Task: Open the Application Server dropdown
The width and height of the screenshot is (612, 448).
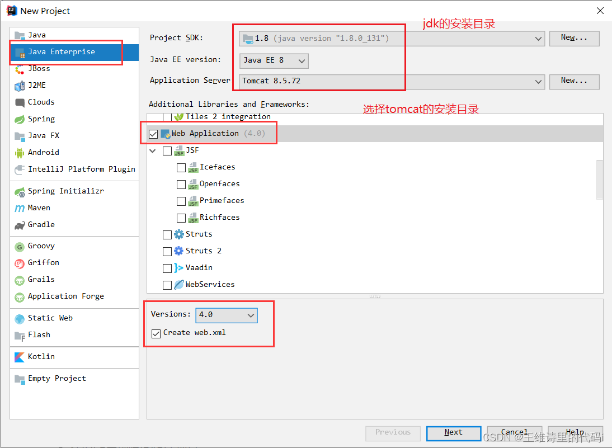Action: click(392, 82)
